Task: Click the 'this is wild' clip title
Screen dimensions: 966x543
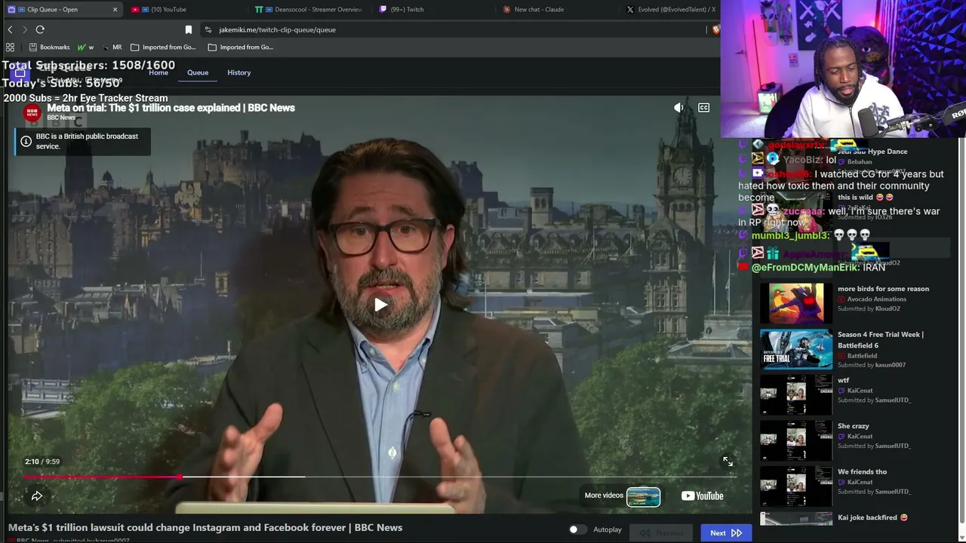Action: 866,198
